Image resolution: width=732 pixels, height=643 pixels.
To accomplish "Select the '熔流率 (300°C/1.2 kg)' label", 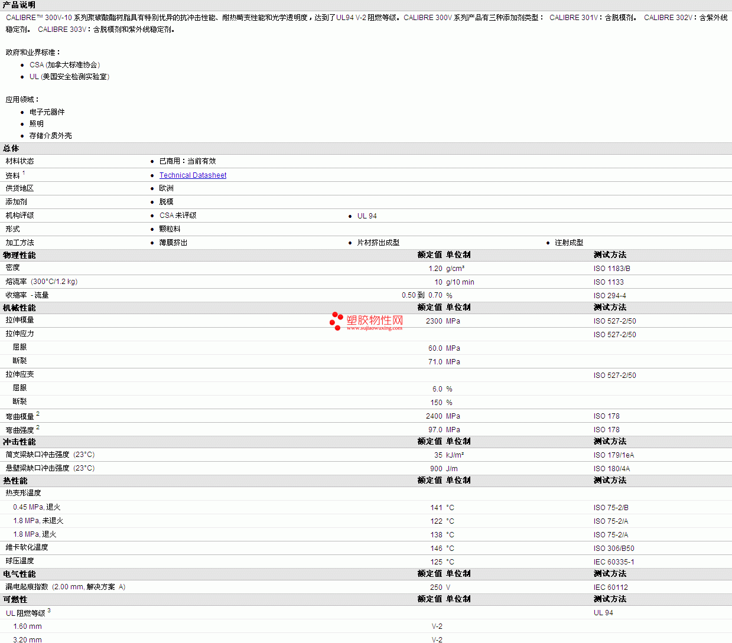I will (x=42, y=282).
